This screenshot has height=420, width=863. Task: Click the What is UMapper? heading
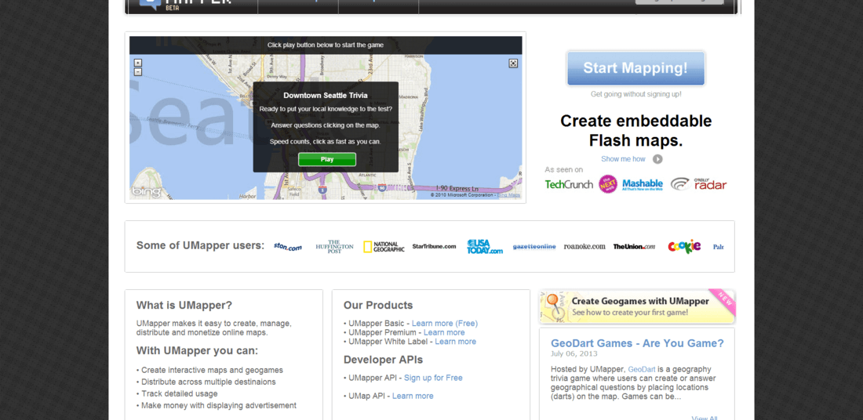[x=184, y=305]
